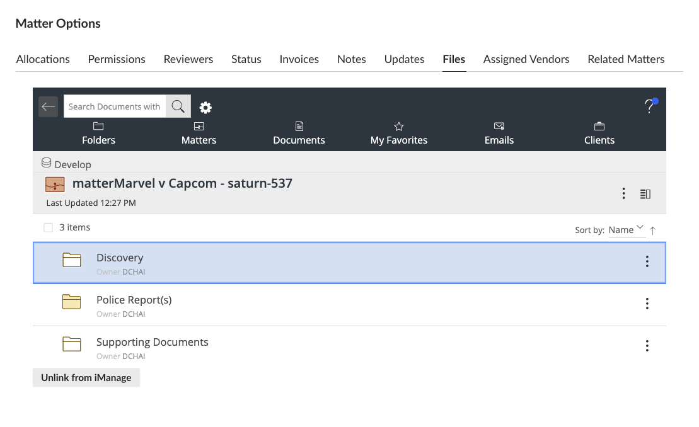
Task: Open the Discovery folder name
Action: pyautogui.click(x=120, y=258)
